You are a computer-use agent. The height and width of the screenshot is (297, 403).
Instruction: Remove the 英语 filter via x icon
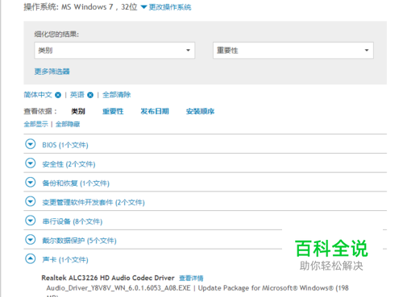click(90, 95)
